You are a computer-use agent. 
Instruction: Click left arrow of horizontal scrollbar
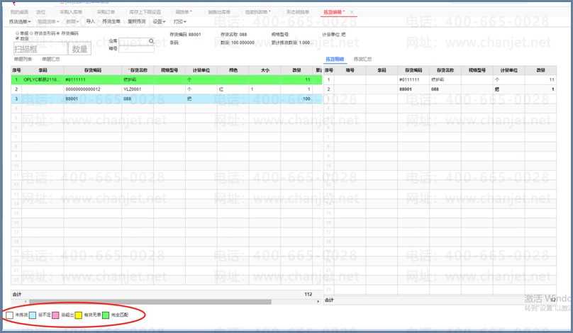tap(26, 302)
